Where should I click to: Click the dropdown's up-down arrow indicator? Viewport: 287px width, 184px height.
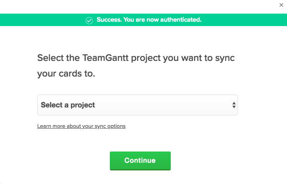(234, 105)
